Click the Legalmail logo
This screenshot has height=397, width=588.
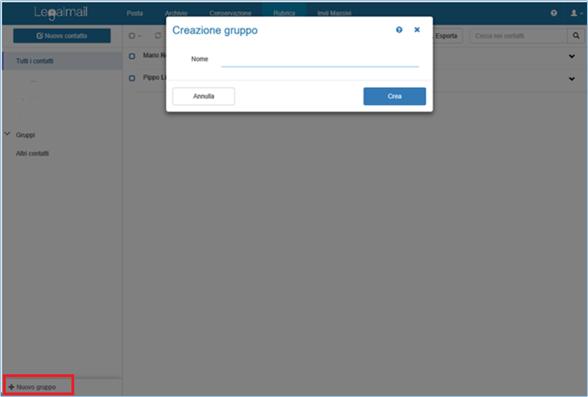[x=61, y=13]
